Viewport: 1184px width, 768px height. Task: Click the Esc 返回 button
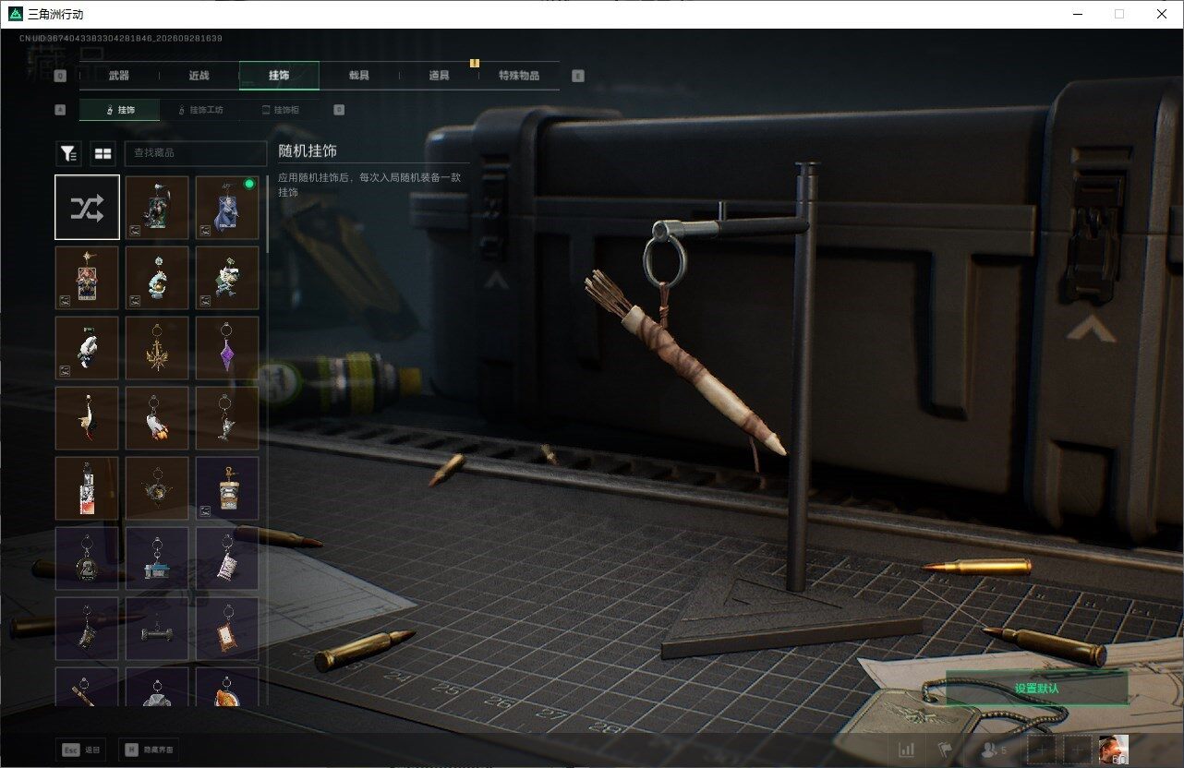(x=79, y=750)
